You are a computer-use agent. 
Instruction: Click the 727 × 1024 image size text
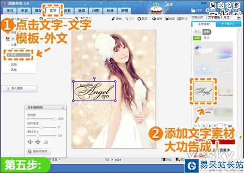click(x=113, y=160)
